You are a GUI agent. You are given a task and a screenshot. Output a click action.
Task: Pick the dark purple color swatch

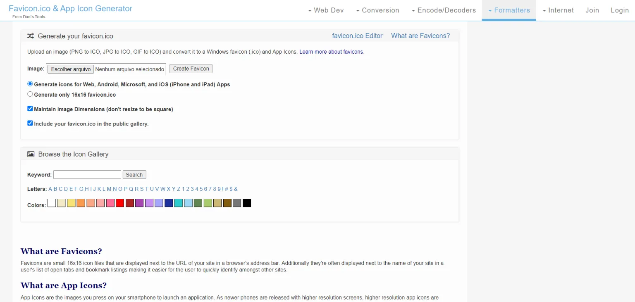pyautogui.click(x=139, y=203)
